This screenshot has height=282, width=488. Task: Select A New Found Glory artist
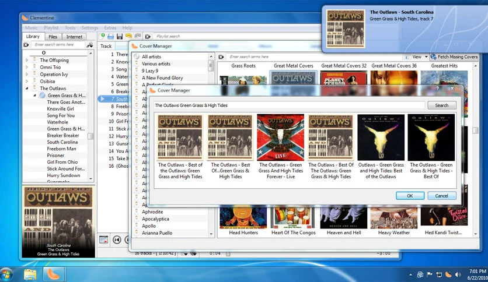[x=162, y=78]
